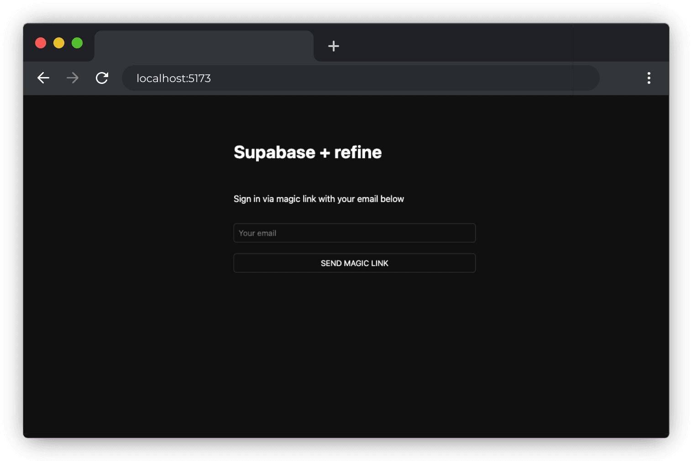Close the window using the red button
This screenshot has height=461, width=692.
tap(41, 43)
